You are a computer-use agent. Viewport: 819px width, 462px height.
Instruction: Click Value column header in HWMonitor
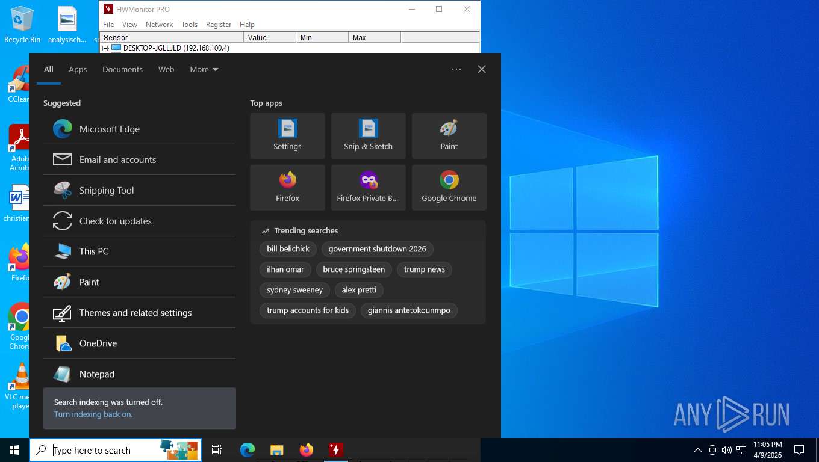click(x=270, y=37)
